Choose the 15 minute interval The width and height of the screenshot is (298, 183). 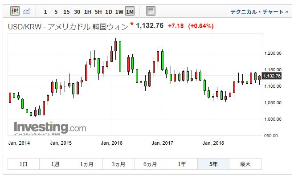click(x=66, y=11)
